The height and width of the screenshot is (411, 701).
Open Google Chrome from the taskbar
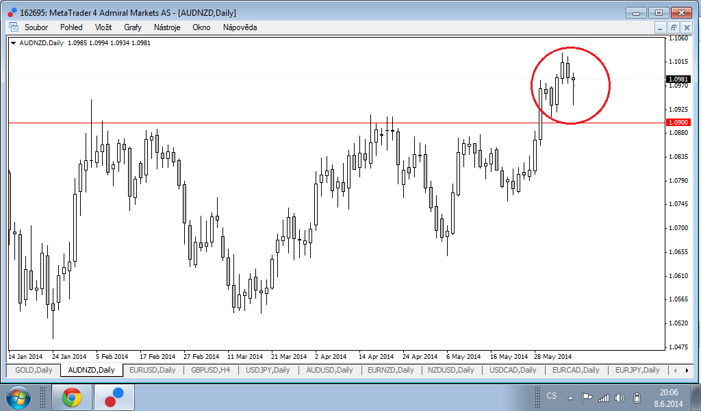pos(71,397)
